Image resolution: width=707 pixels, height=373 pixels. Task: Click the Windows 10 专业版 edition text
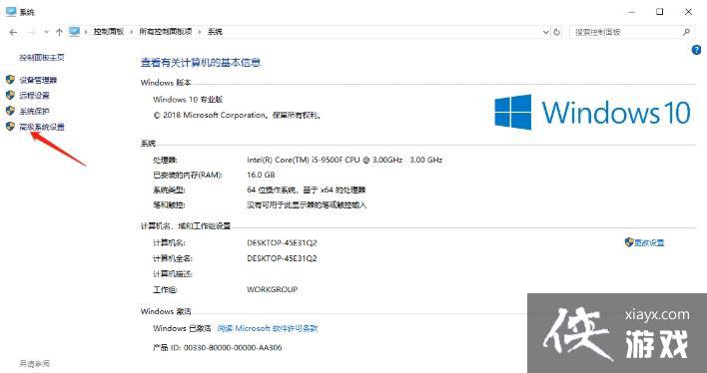188,100
